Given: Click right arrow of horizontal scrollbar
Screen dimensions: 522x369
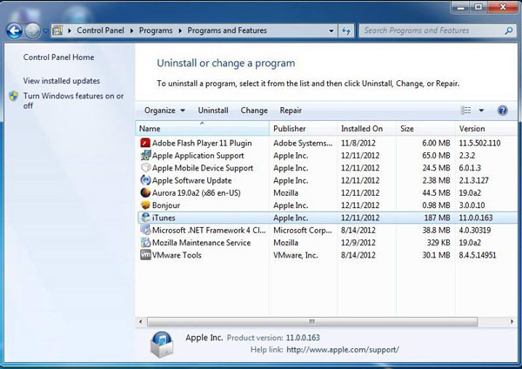Looking at the screenshot, I should click(x=512, y=322).
